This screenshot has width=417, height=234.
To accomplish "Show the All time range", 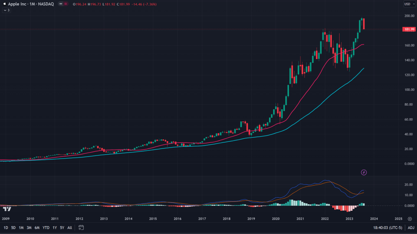I will 70,227.
